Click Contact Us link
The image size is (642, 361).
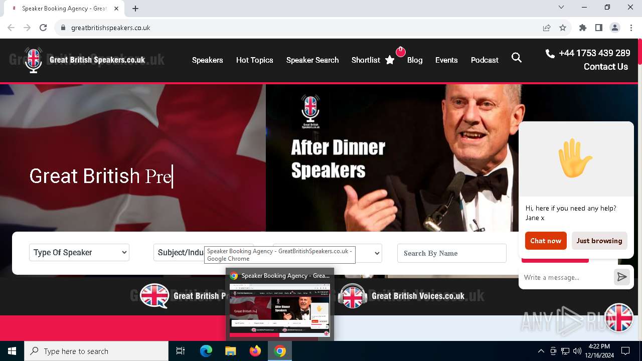tap(605, 67)
